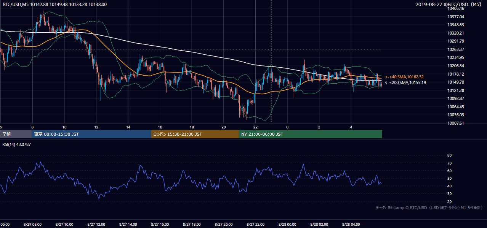The height and width of the screenshot is (228, 487).
Task: Click the 8/27 16:00 bottom date label
Action: [x=160, y=225]
